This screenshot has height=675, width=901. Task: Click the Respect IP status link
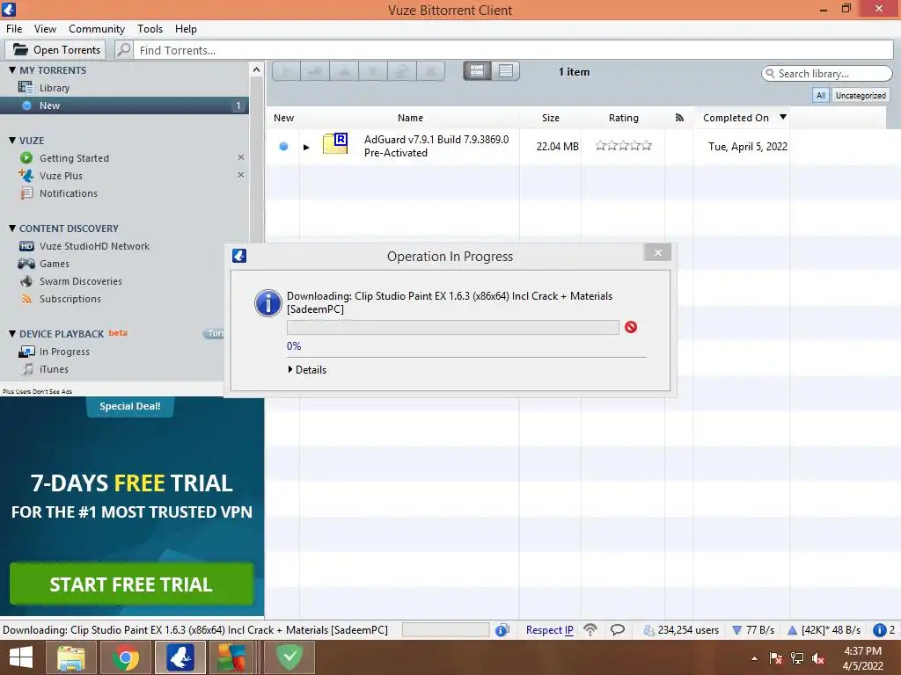point(549,630)
